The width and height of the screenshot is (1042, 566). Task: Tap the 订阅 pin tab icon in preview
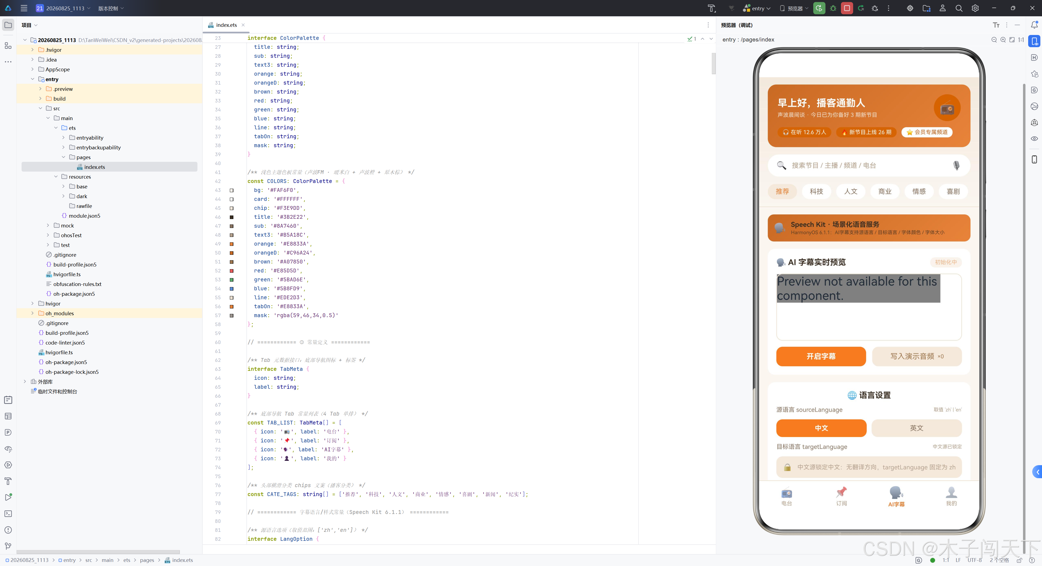[841, 492]
